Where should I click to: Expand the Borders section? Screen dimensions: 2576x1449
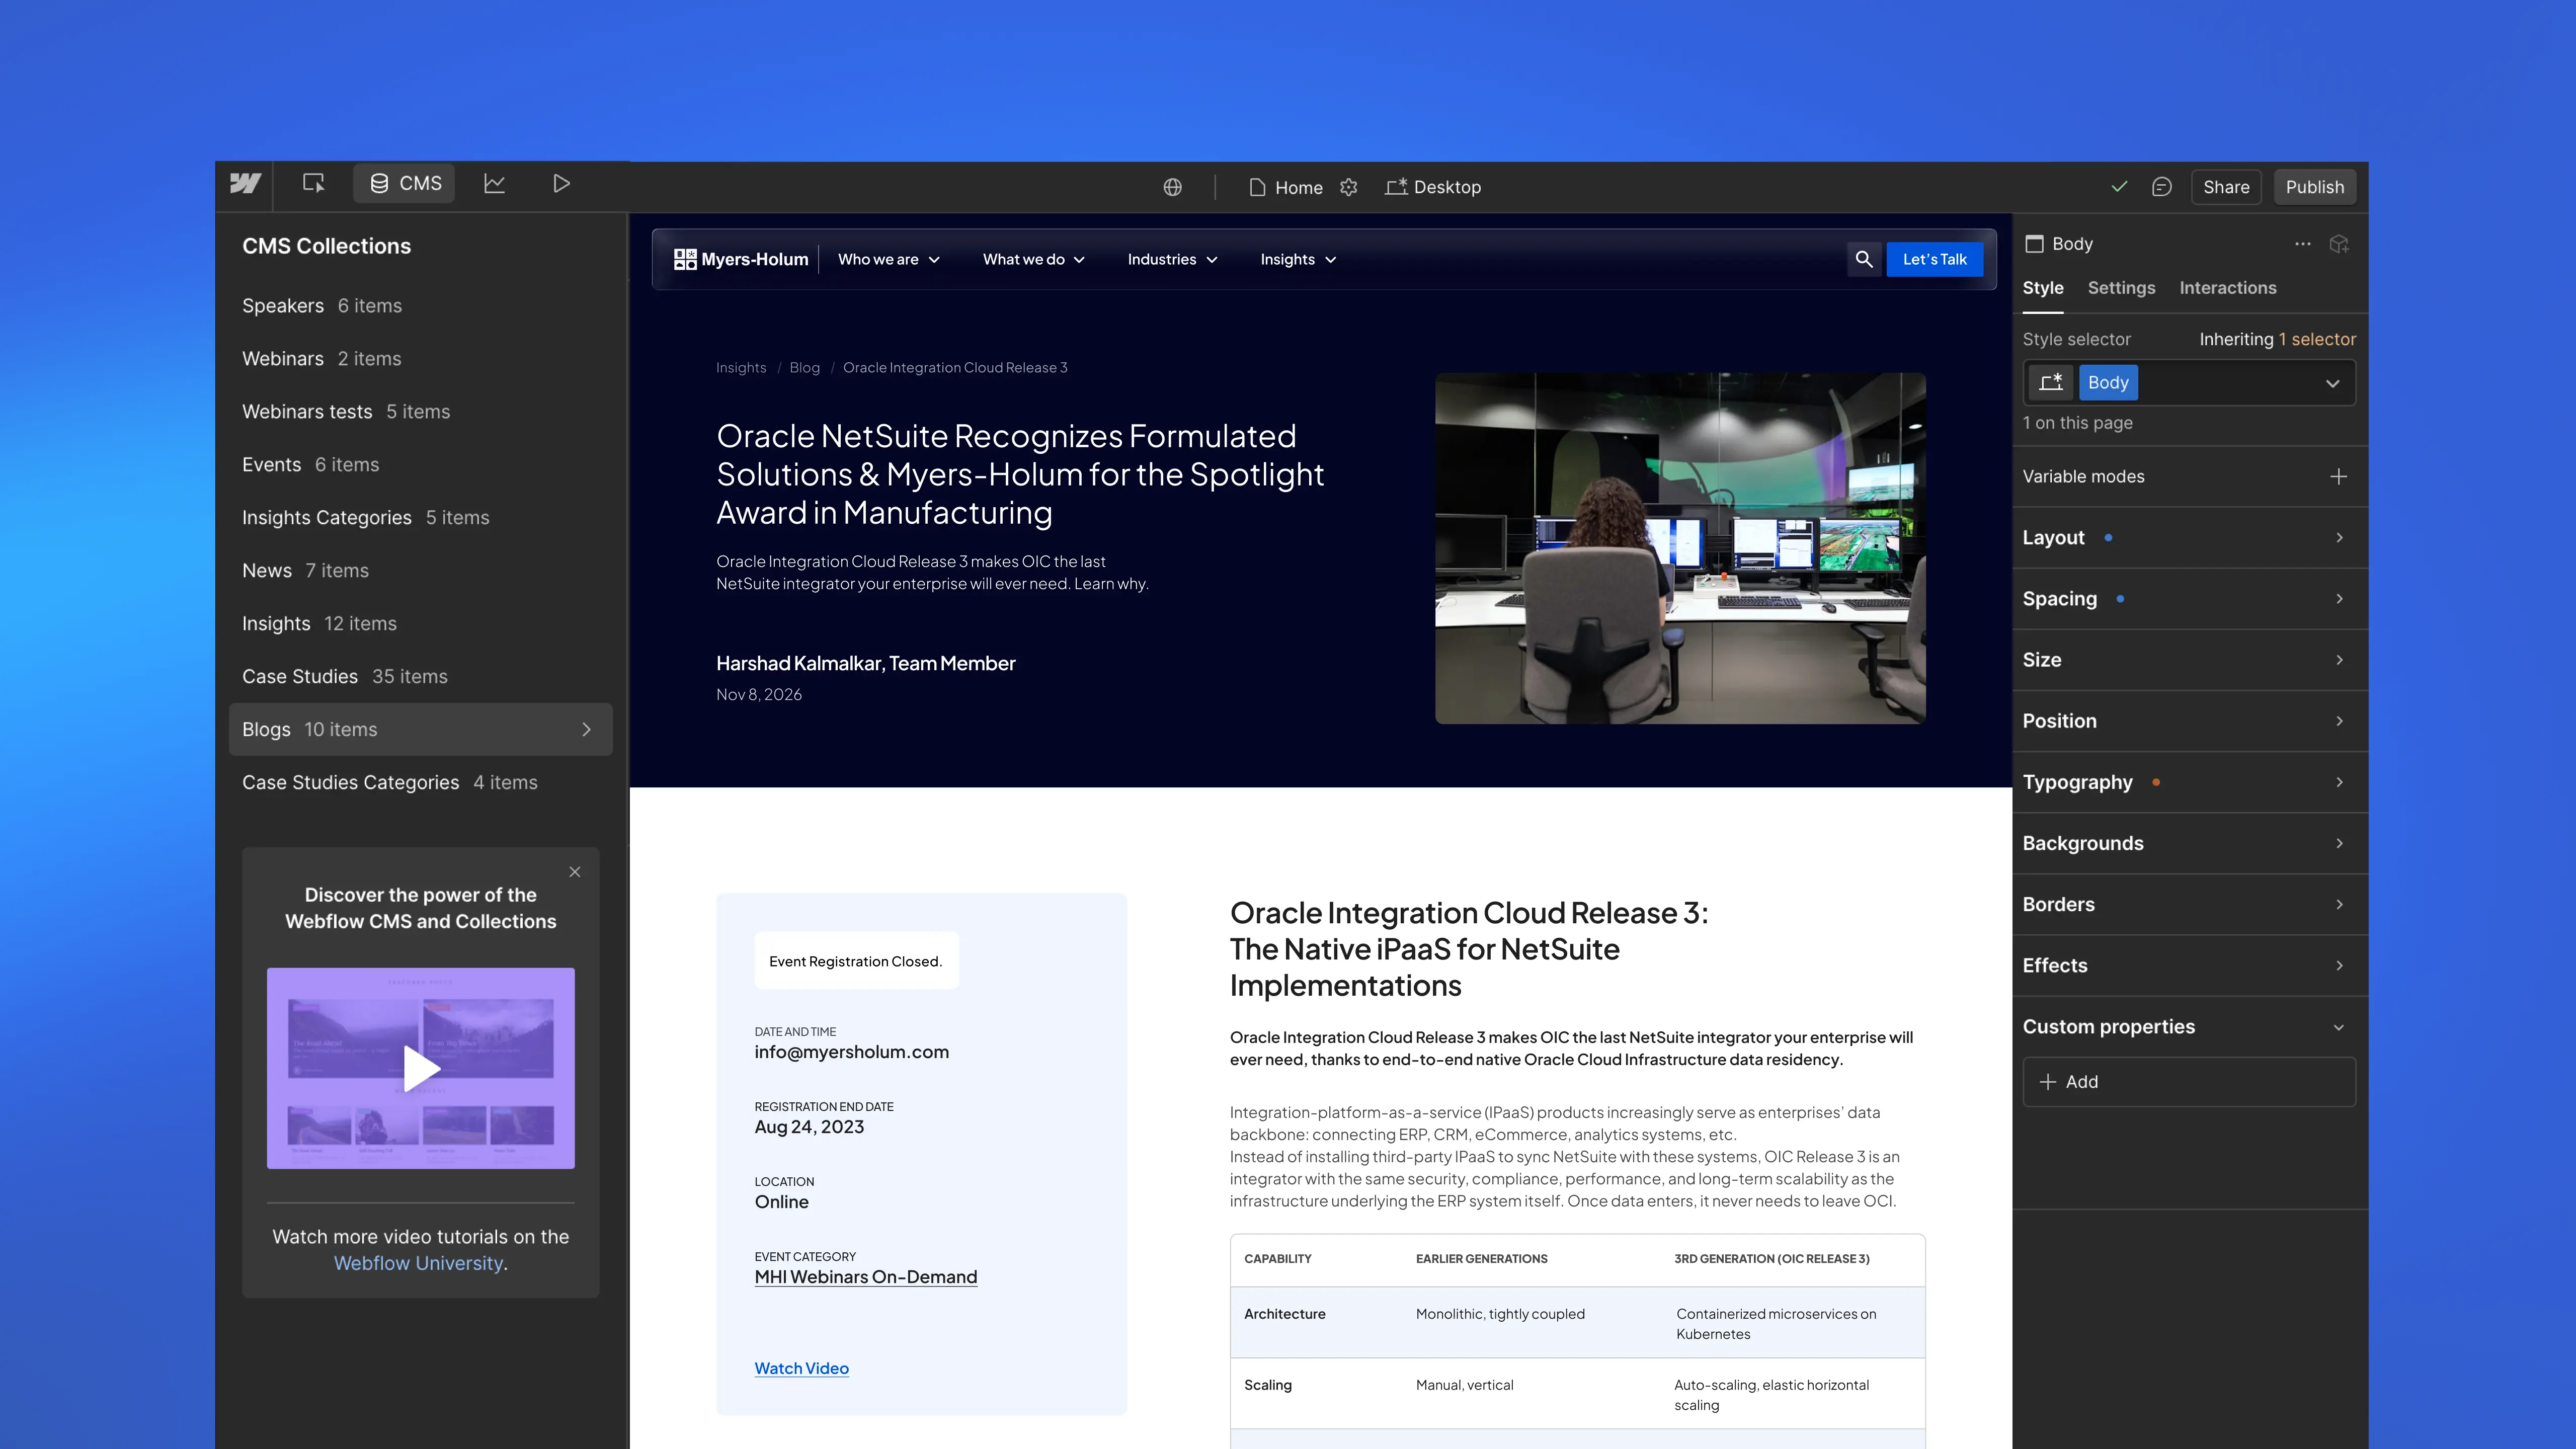pyautogui.click(x=2190, y=904)
